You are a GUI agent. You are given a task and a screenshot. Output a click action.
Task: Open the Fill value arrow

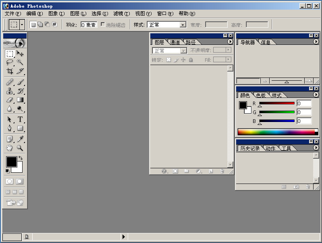tap(228, 59)
